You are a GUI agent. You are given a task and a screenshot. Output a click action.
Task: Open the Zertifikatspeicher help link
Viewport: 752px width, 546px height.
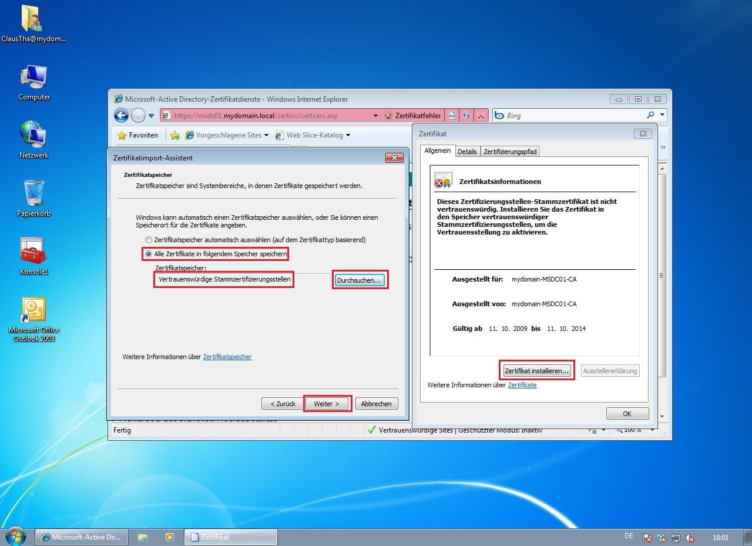(x=227, y=357)
